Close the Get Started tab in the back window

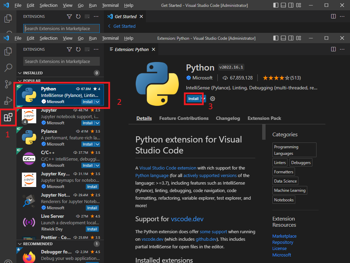point(141,16)
